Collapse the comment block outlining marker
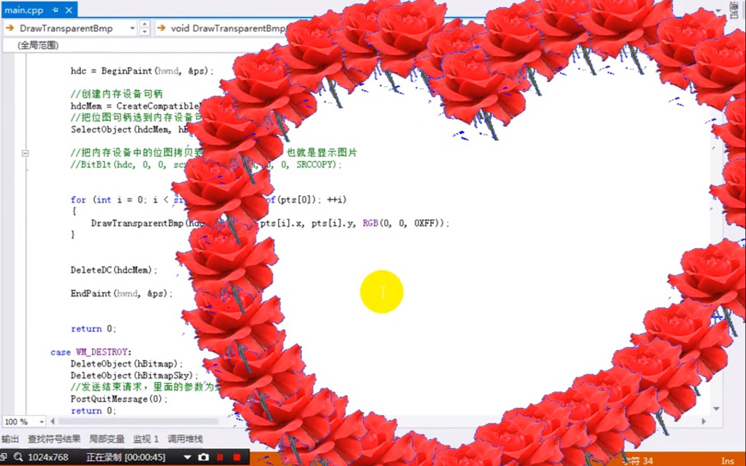The width and height of the screenshot is (746, 466). tap(25, 153)
